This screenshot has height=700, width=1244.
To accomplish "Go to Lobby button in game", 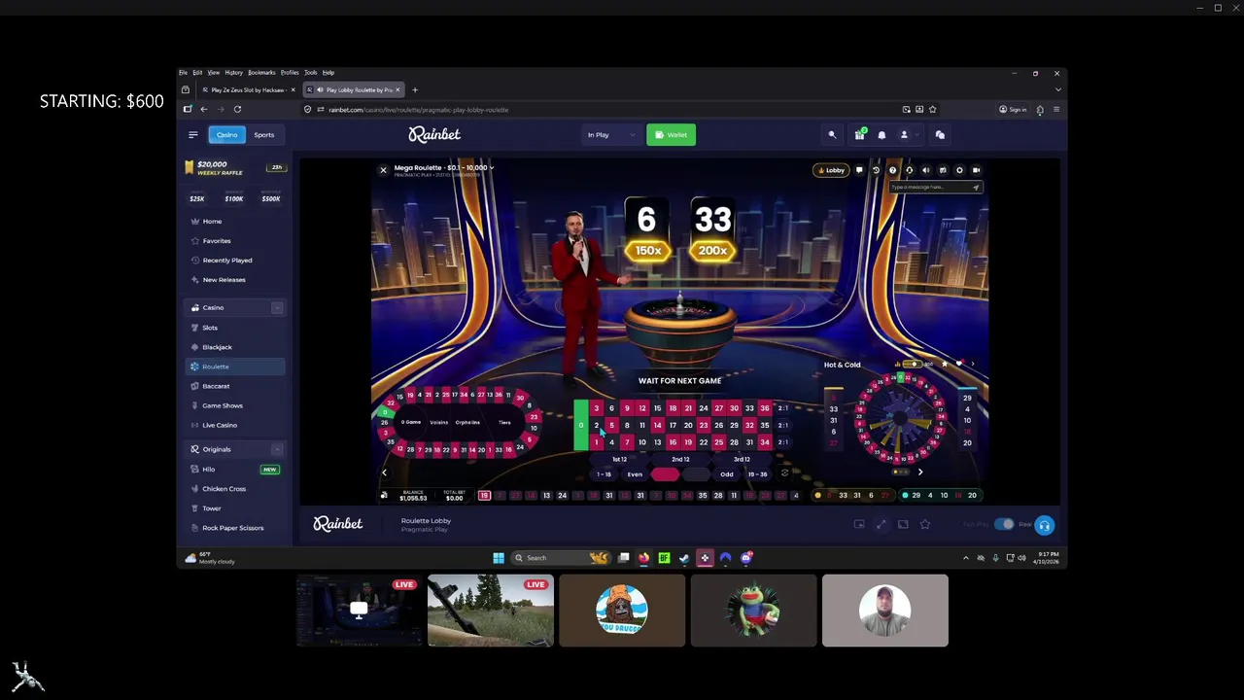I will coord(830,170).
